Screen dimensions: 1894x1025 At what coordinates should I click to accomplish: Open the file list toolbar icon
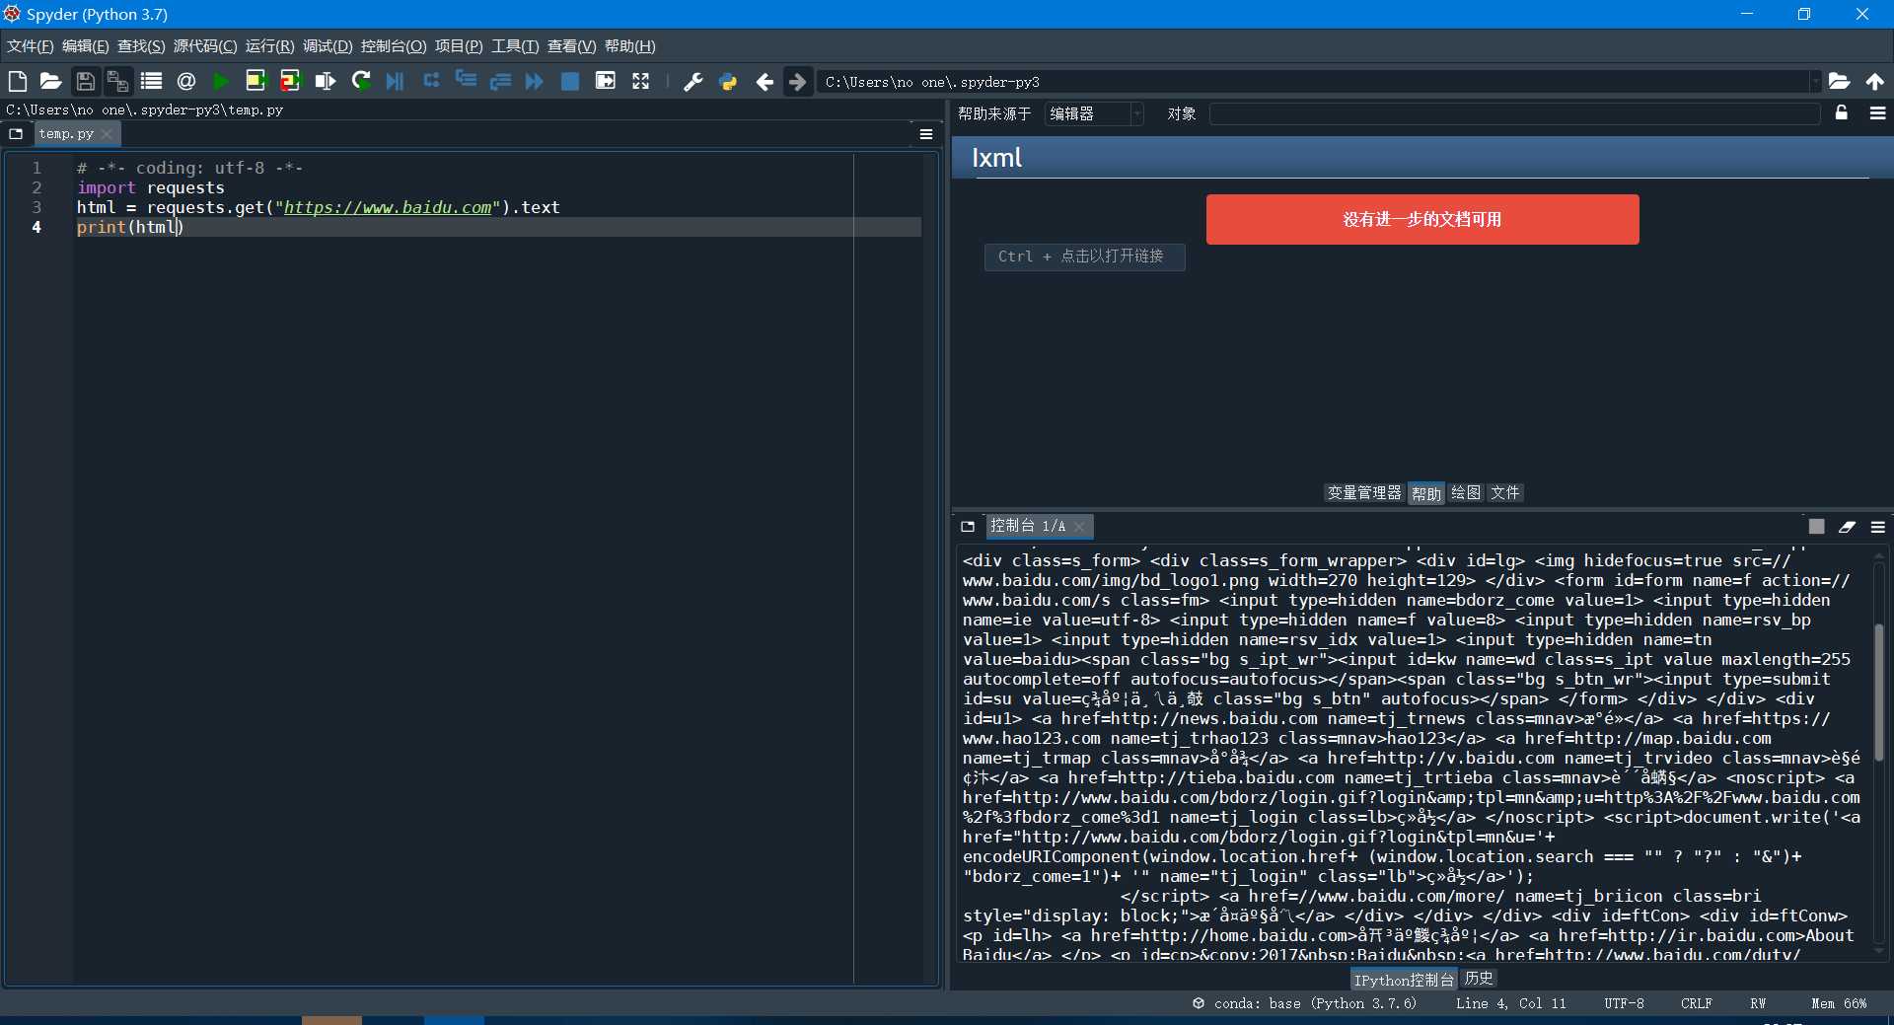(x=151, y=81)
